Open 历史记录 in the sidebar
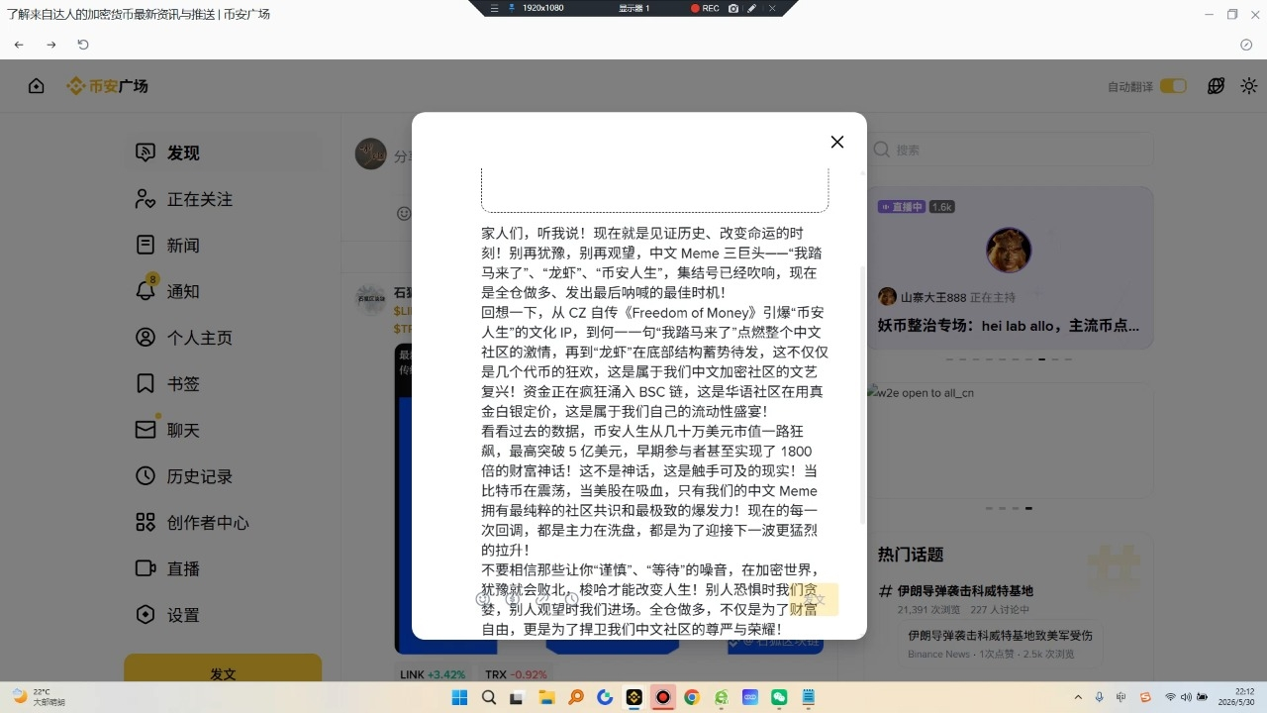 click(x=224, y=476)
